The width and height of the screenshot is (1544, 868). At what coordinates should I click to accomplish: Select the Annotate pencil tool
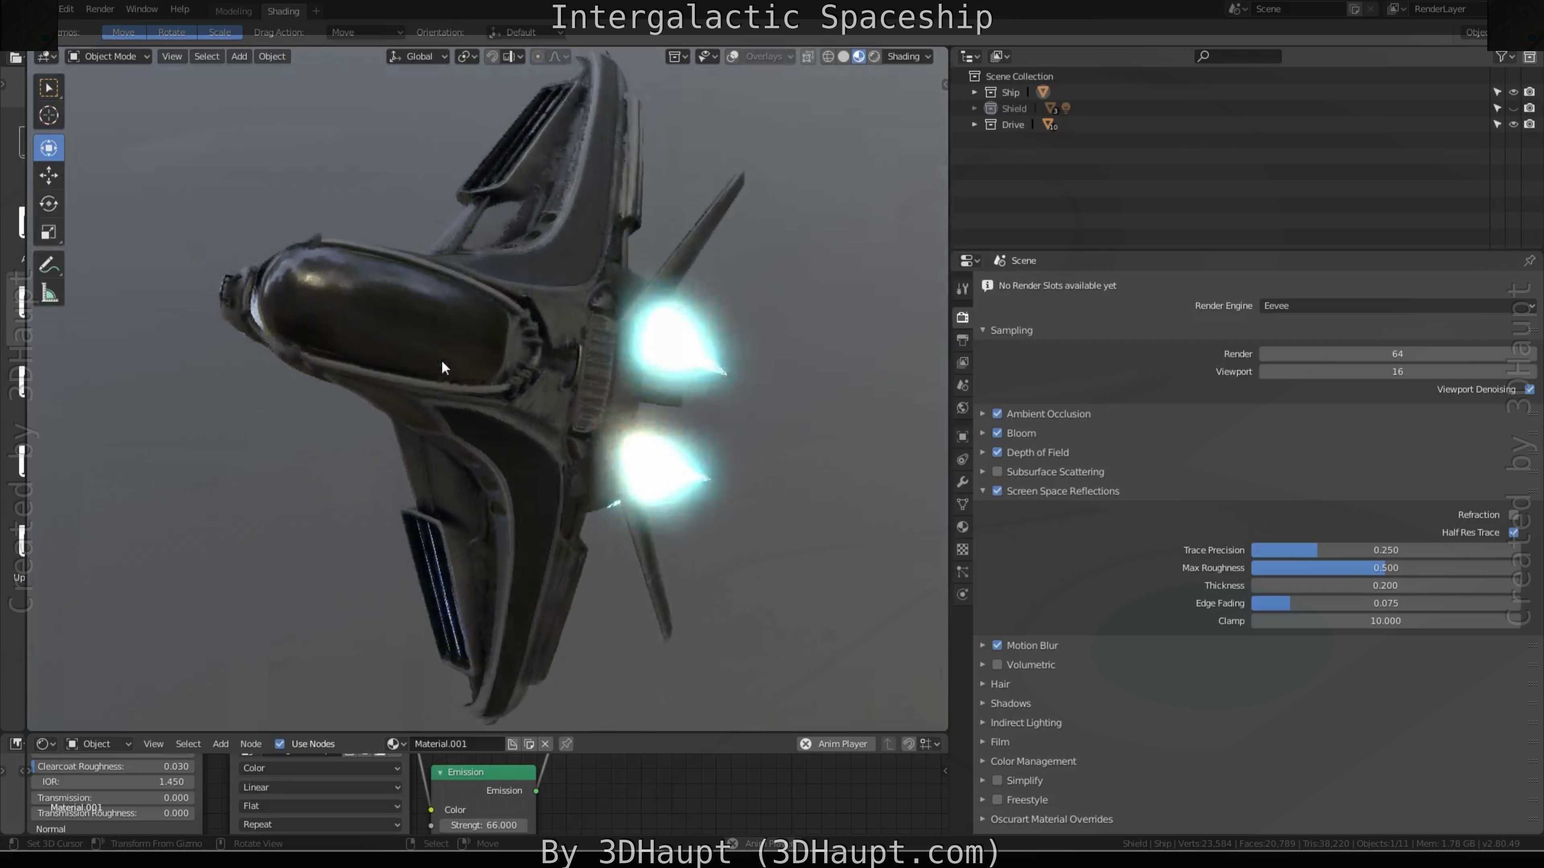[x=49, y=265]
